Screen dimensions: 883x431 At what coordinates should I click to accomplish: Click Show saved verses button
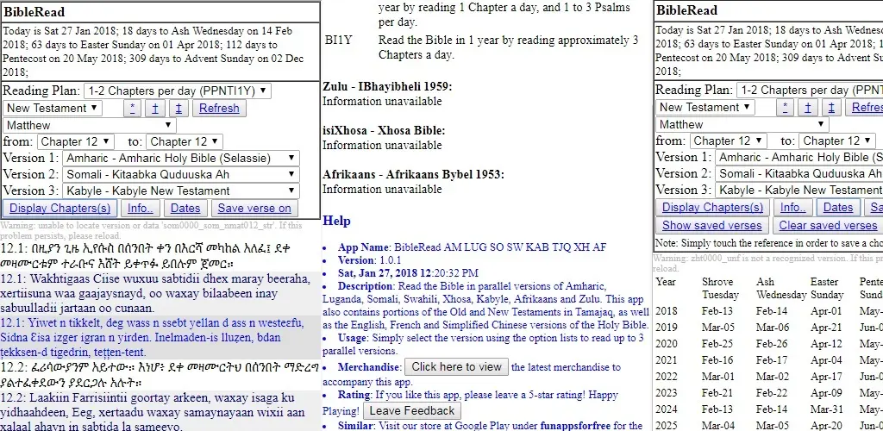pos(711,226)
